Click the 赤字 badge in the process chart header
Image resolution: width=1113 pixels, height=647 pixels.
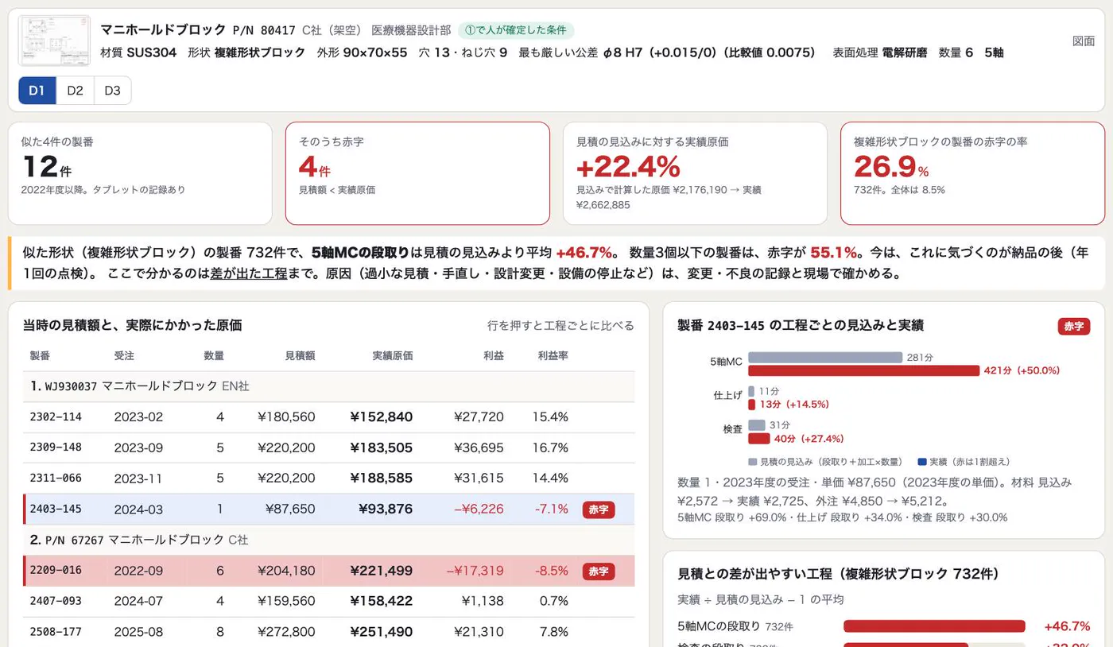click(1074, 326)
